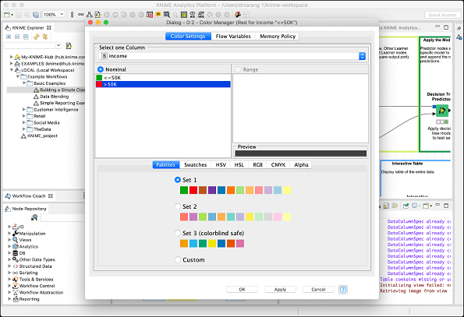Click the Manipulation wrench category icon

[x=16, y=234]
